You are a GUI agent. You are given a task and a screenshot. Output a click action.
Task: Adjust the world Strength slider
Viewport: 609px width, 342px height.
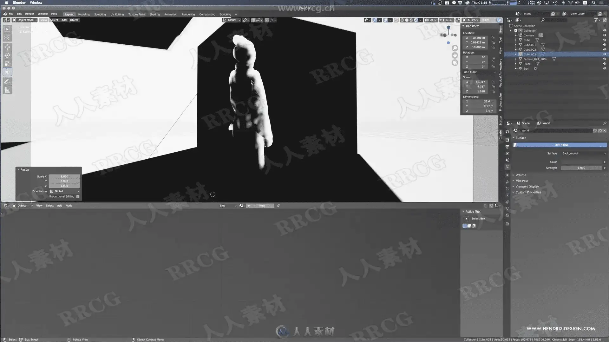click(x=581, y=168)
